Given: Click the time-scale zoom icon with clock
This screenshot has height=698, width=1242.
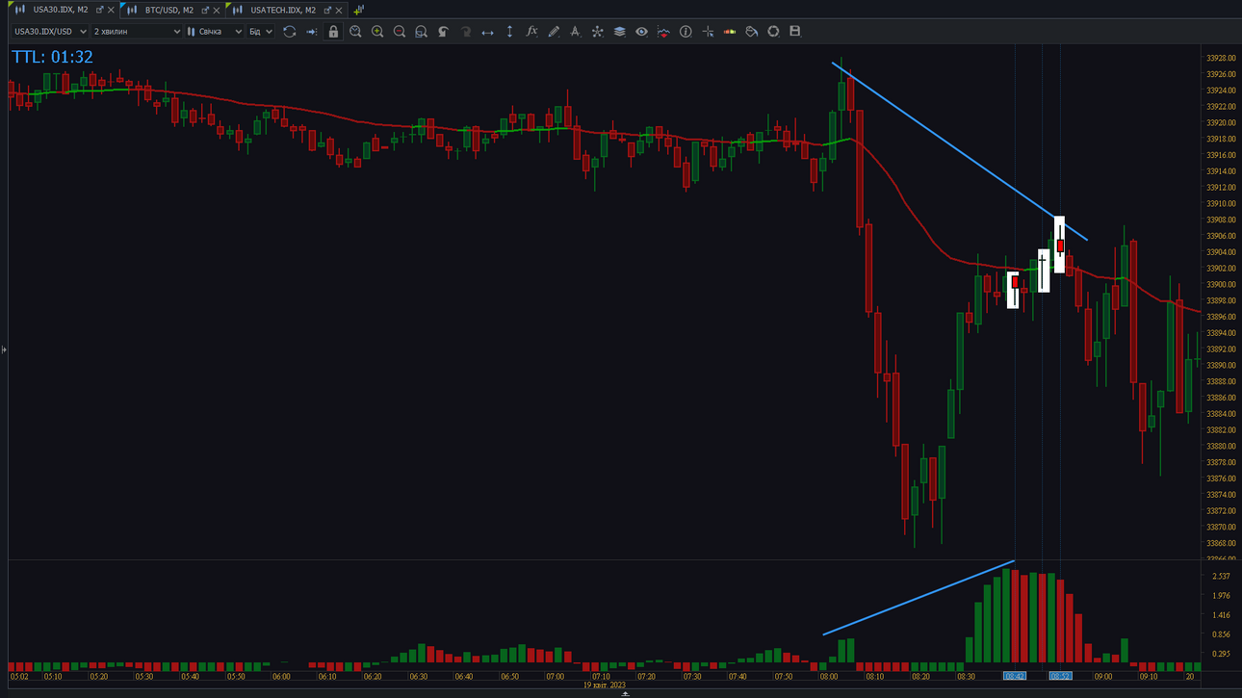Looking at the screenshot, I should (355, 32).
